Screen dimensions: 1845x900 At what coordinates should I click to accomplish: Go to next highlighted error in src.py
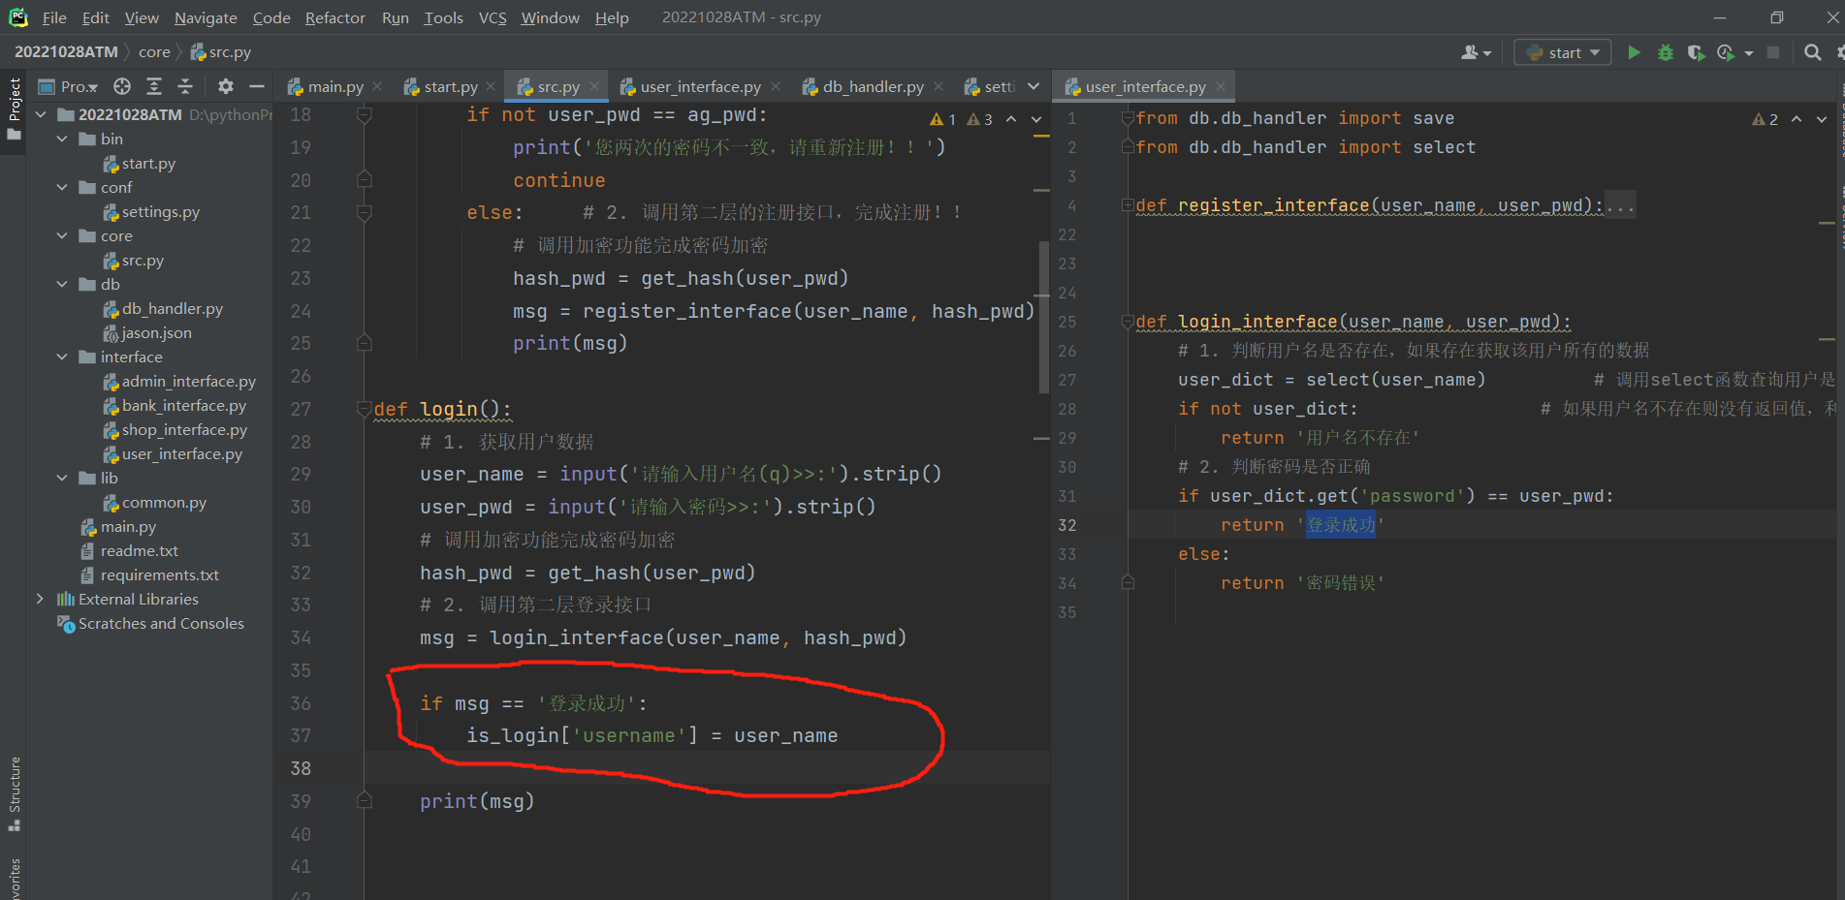coord(1036,119)
